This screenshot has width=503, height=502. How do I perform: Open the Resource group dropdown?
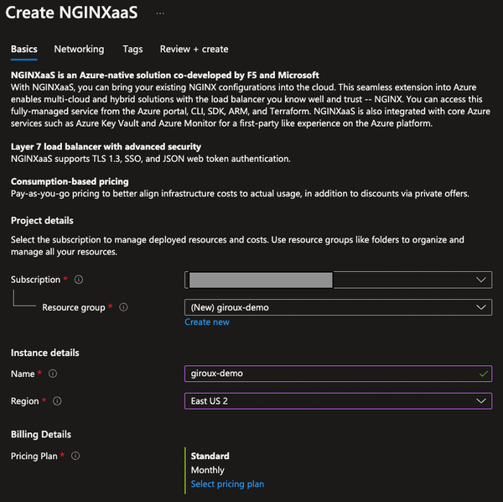pos(338,307)
